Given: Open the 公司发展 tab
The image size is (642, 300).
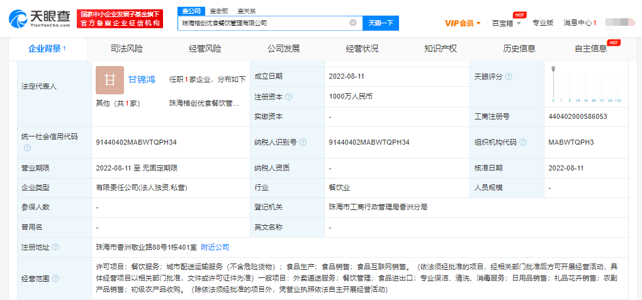Looking at the screenshot, I should tap(284, 48).
